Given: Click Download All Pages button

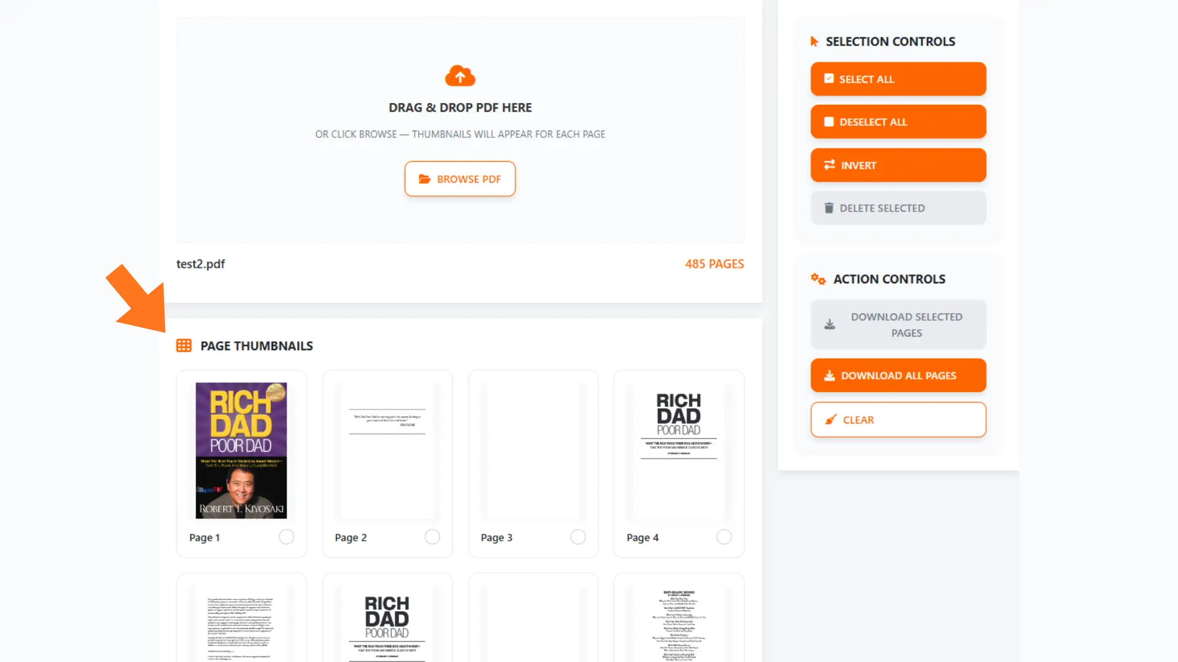Looking at the screenshot, I should [898, 375].
